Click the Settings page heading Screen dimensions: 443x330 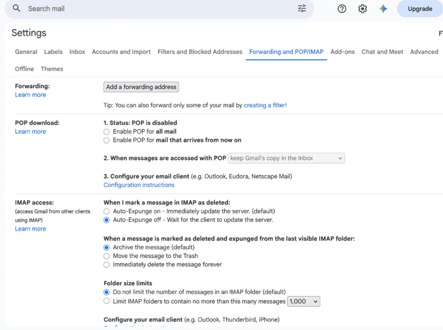click(29, 33)
